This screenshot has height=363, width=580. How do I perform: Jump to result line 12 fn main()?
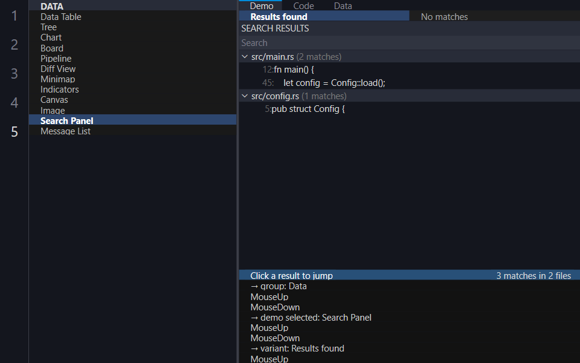[x=410, y=70]
